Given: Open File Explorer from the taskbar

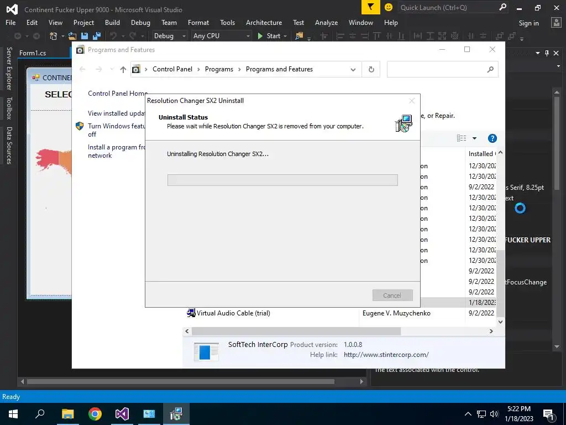Looking at the screenshot, I should (x=67, y=414).
